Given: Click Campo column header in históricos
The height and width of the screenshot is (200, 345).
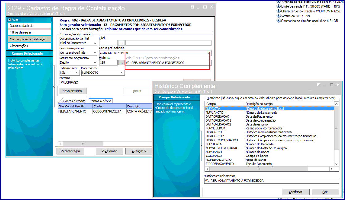Looking at the screenshot, I should coord(224,104).
